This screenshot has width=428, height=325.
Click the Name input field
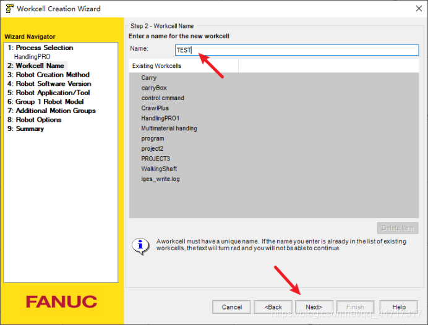point(297,50)
